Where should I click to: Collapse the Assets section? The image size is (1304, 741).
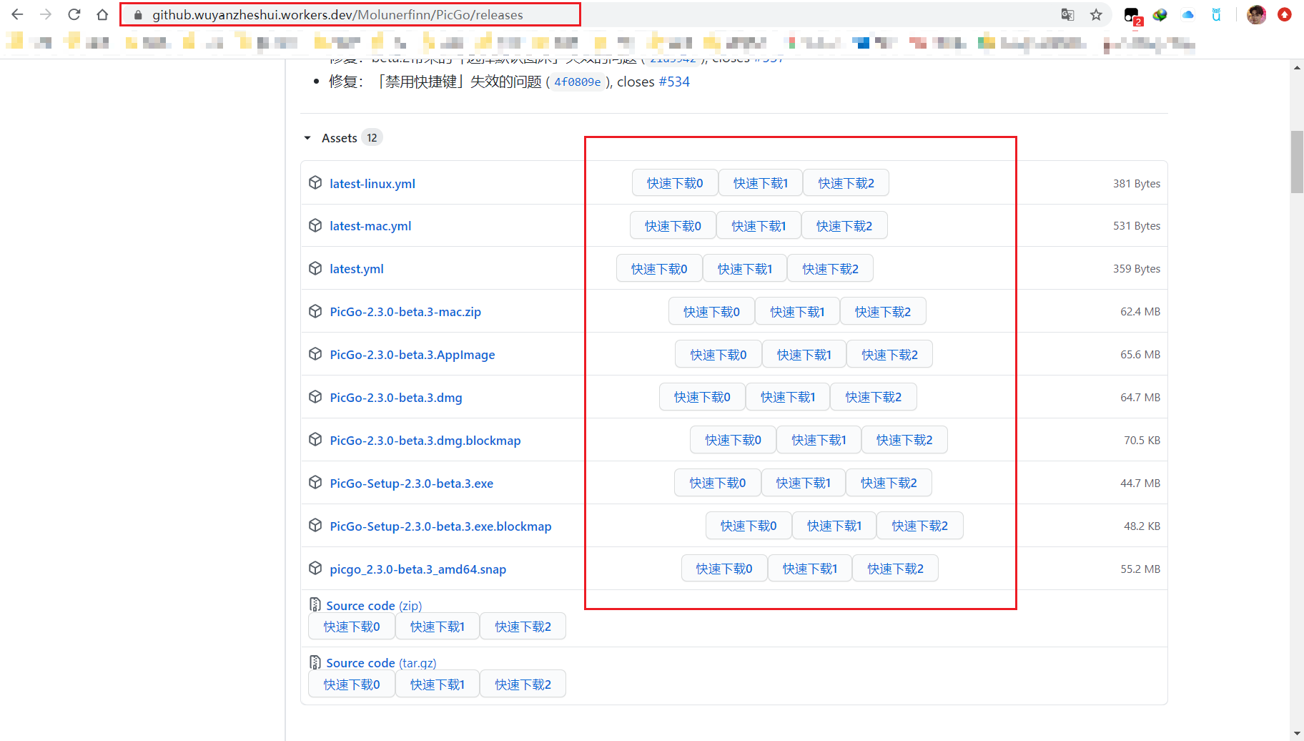pos(307,137)
